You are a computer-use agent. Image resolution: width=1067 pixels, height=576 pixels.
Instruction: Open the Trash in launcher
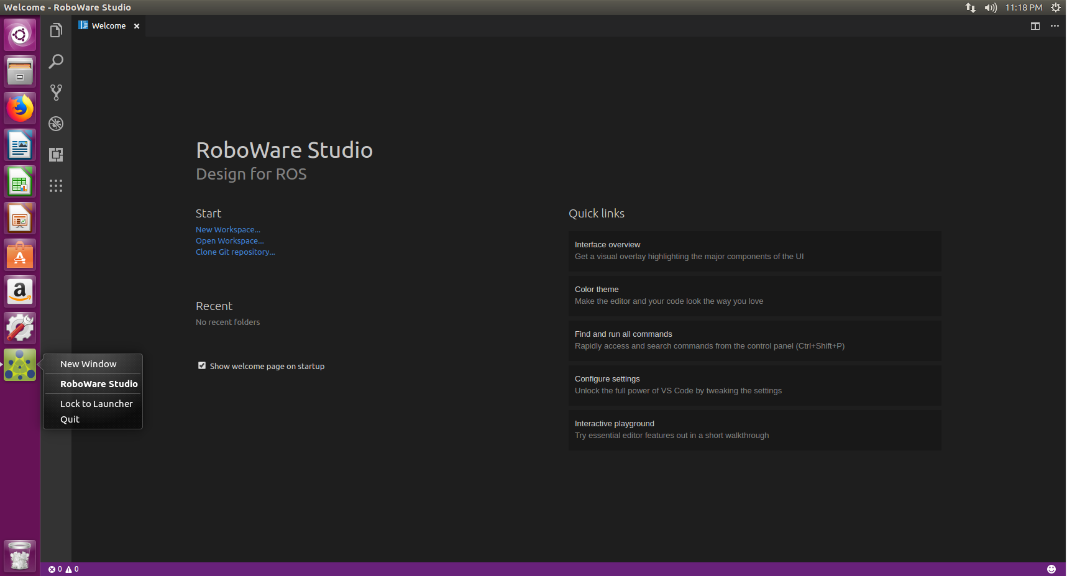tap(20, 555)
